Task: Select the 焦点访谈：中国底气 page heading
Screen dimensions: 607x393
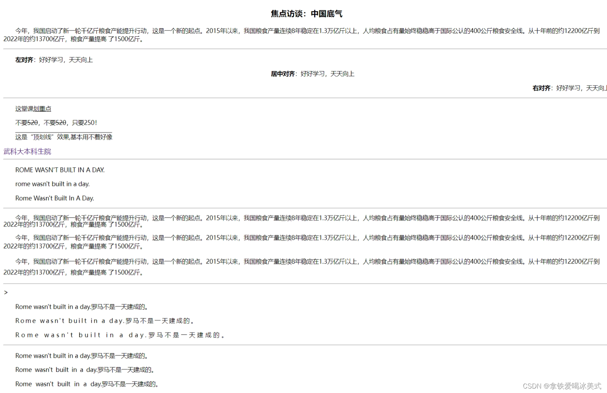Action: [306, 13]
